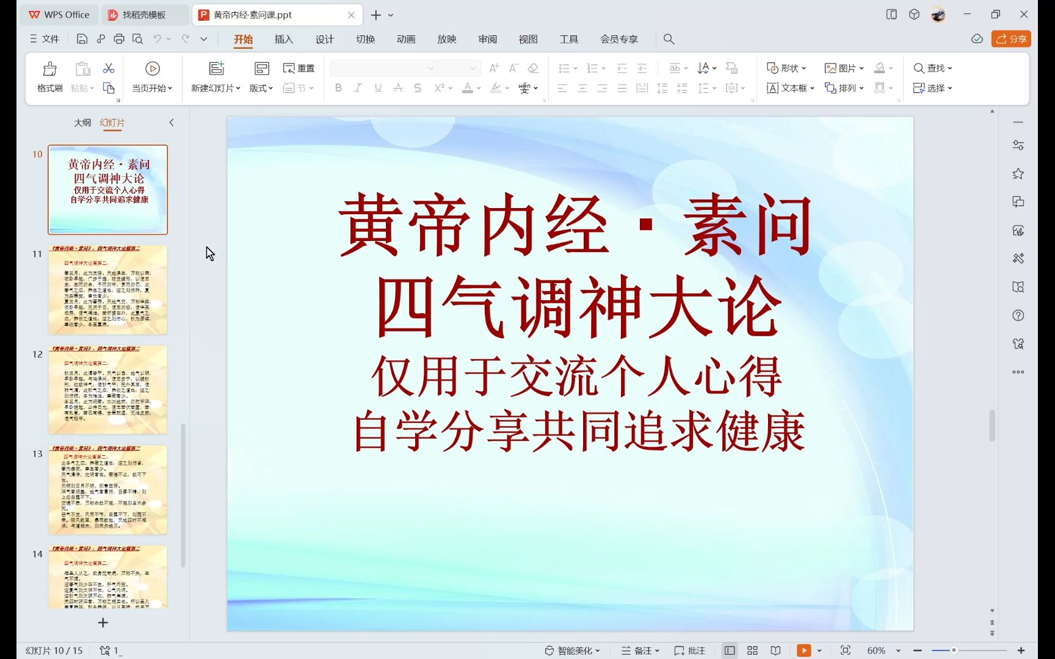The height and width of the screenshot is (659, 1055).
Task: Toggle Bold formatting
Action: coord(338,88)
